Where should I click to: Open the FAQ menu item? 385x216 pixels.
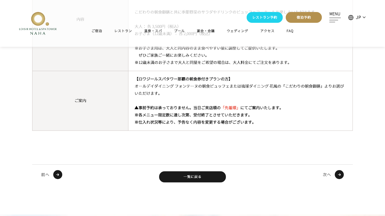click(x=290, y=31)
